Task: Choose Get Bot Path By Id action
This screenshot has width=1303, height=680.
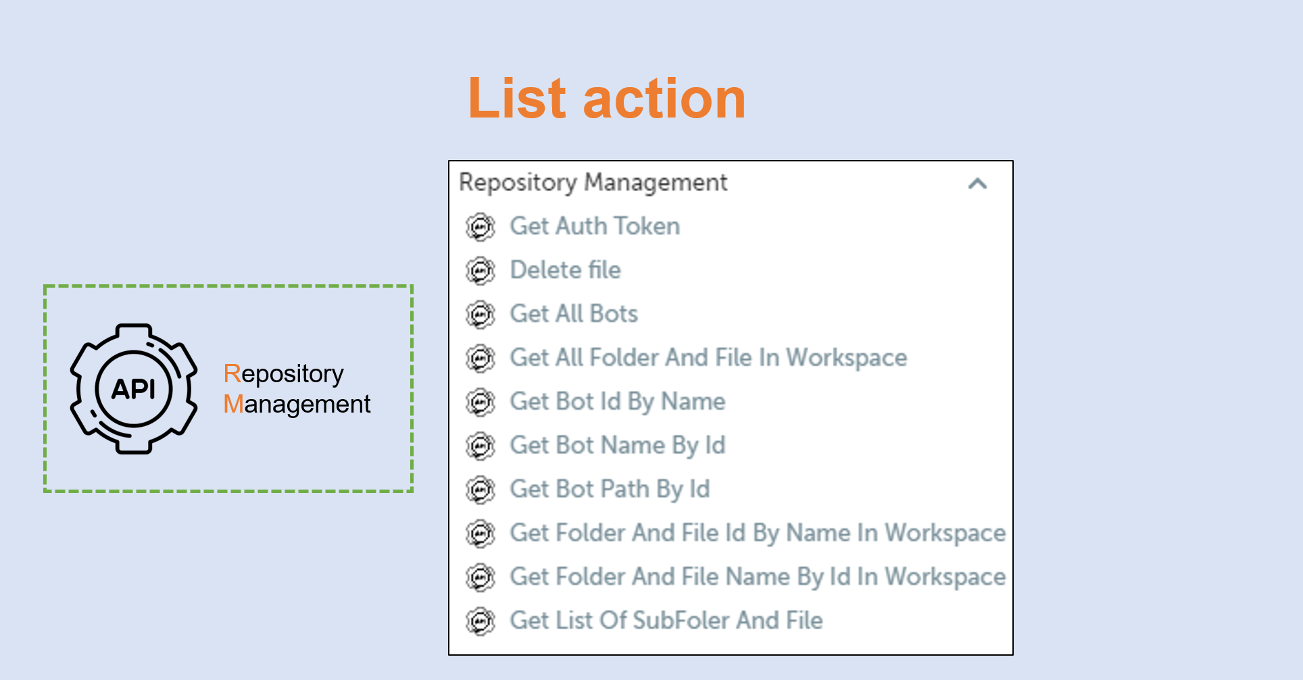Action: [610, 490]
